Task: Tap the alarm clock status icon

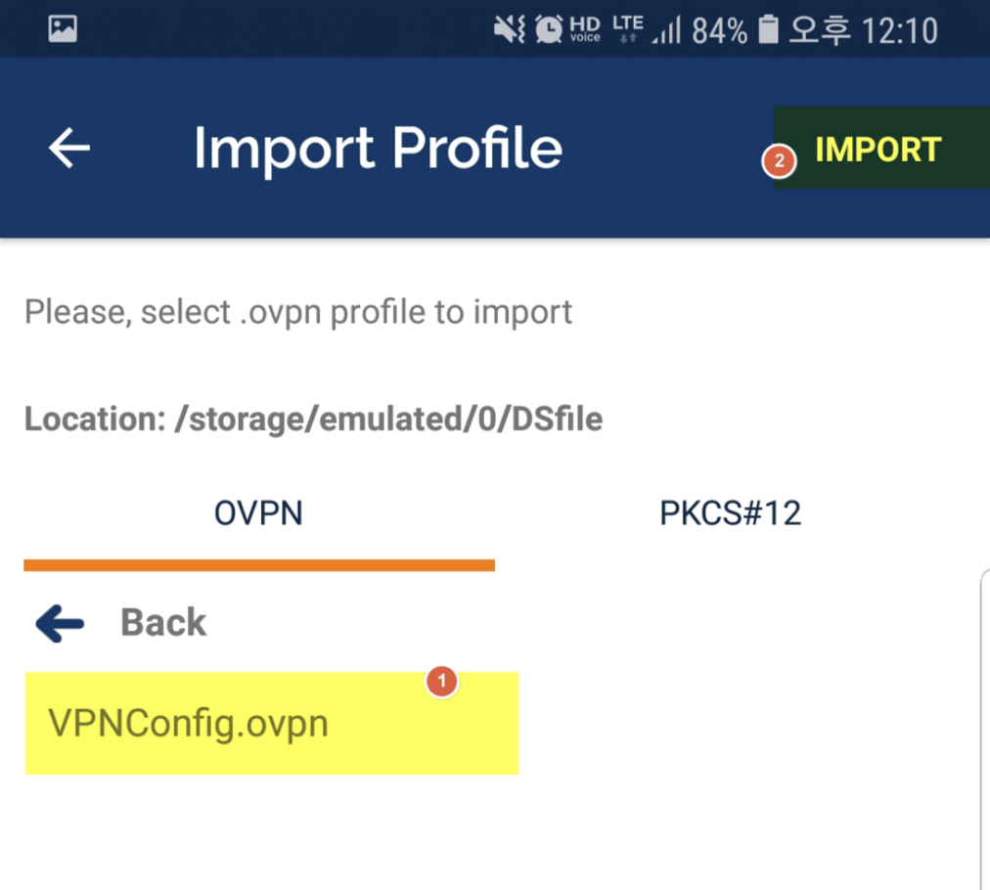Action: tap(549, 30)
